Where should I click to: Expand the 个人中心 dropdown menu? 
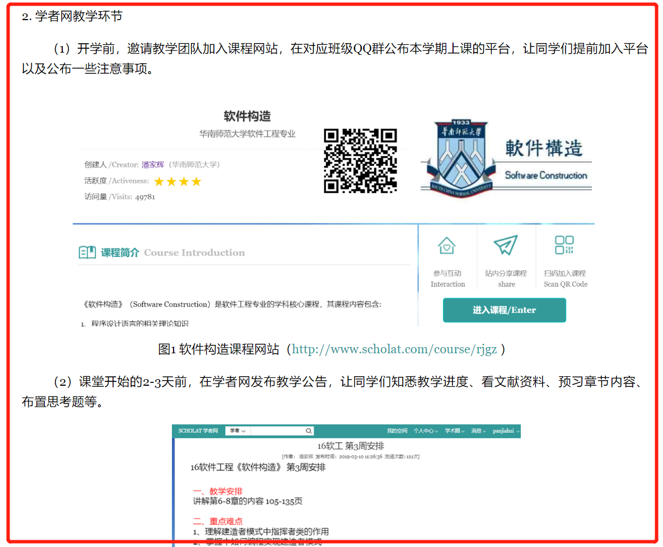426,431
